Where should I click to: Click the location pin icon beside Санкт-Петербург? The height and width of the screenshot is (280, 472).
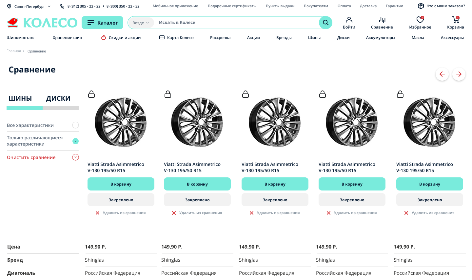tap(9, 6)
